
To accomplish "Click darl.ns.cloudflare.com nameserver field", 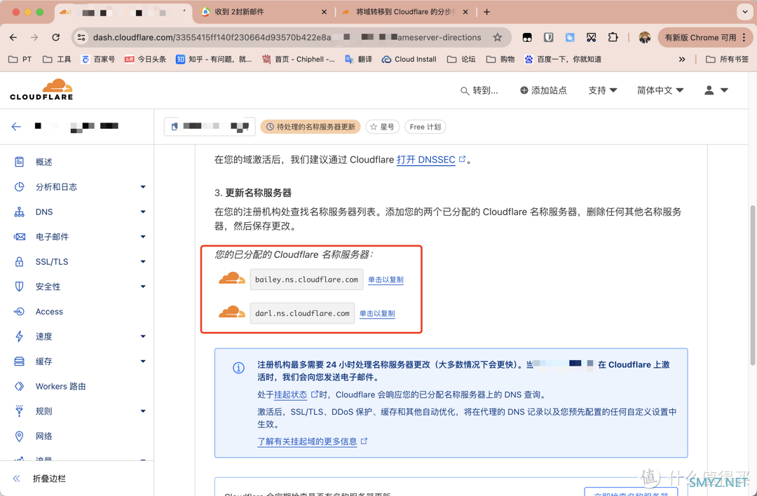I will [x=302, y=314].
